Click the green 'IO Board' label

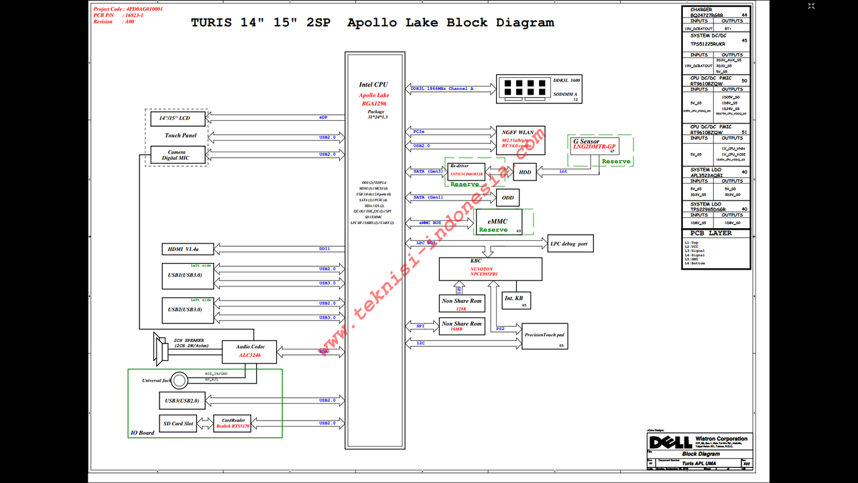[142, 433]
